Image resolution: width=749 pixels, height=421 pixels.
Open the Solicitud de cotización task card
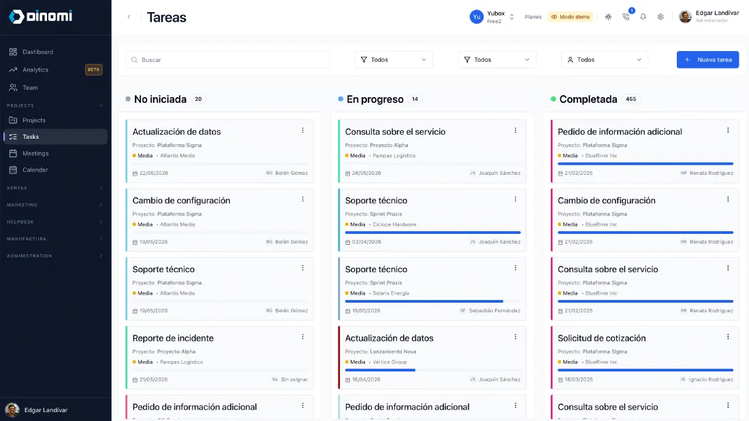[x=645, y=358]
